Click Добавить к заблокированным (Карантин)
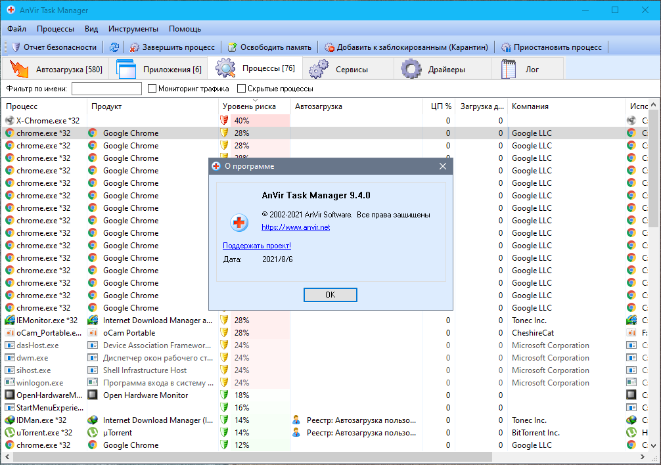Image resolution: width=661 pixels, height=465 pixels. coord(406,47)
